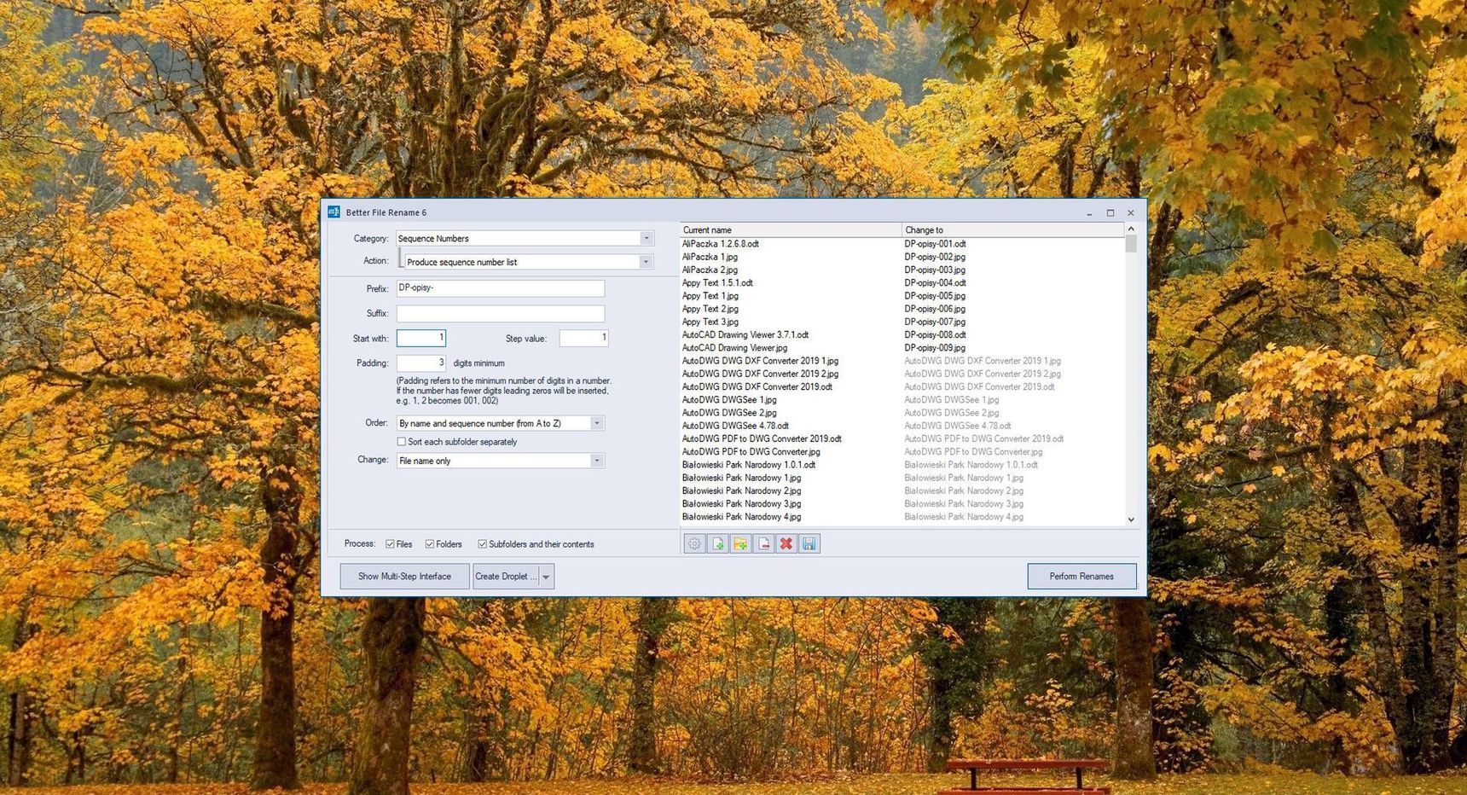Select Białowieski Park Narodowy 1.jpg in Current name
This screenshot has height=795, width=1467.
click(x=741, y=478)
